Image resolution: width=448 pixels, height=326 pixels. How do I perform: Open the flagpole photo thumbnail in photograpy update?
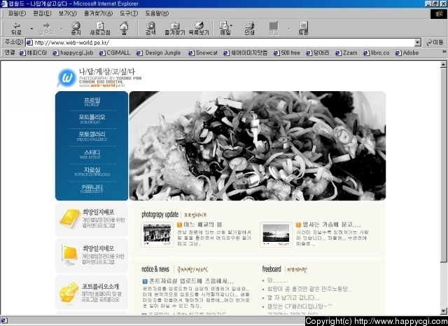[276, 234]
